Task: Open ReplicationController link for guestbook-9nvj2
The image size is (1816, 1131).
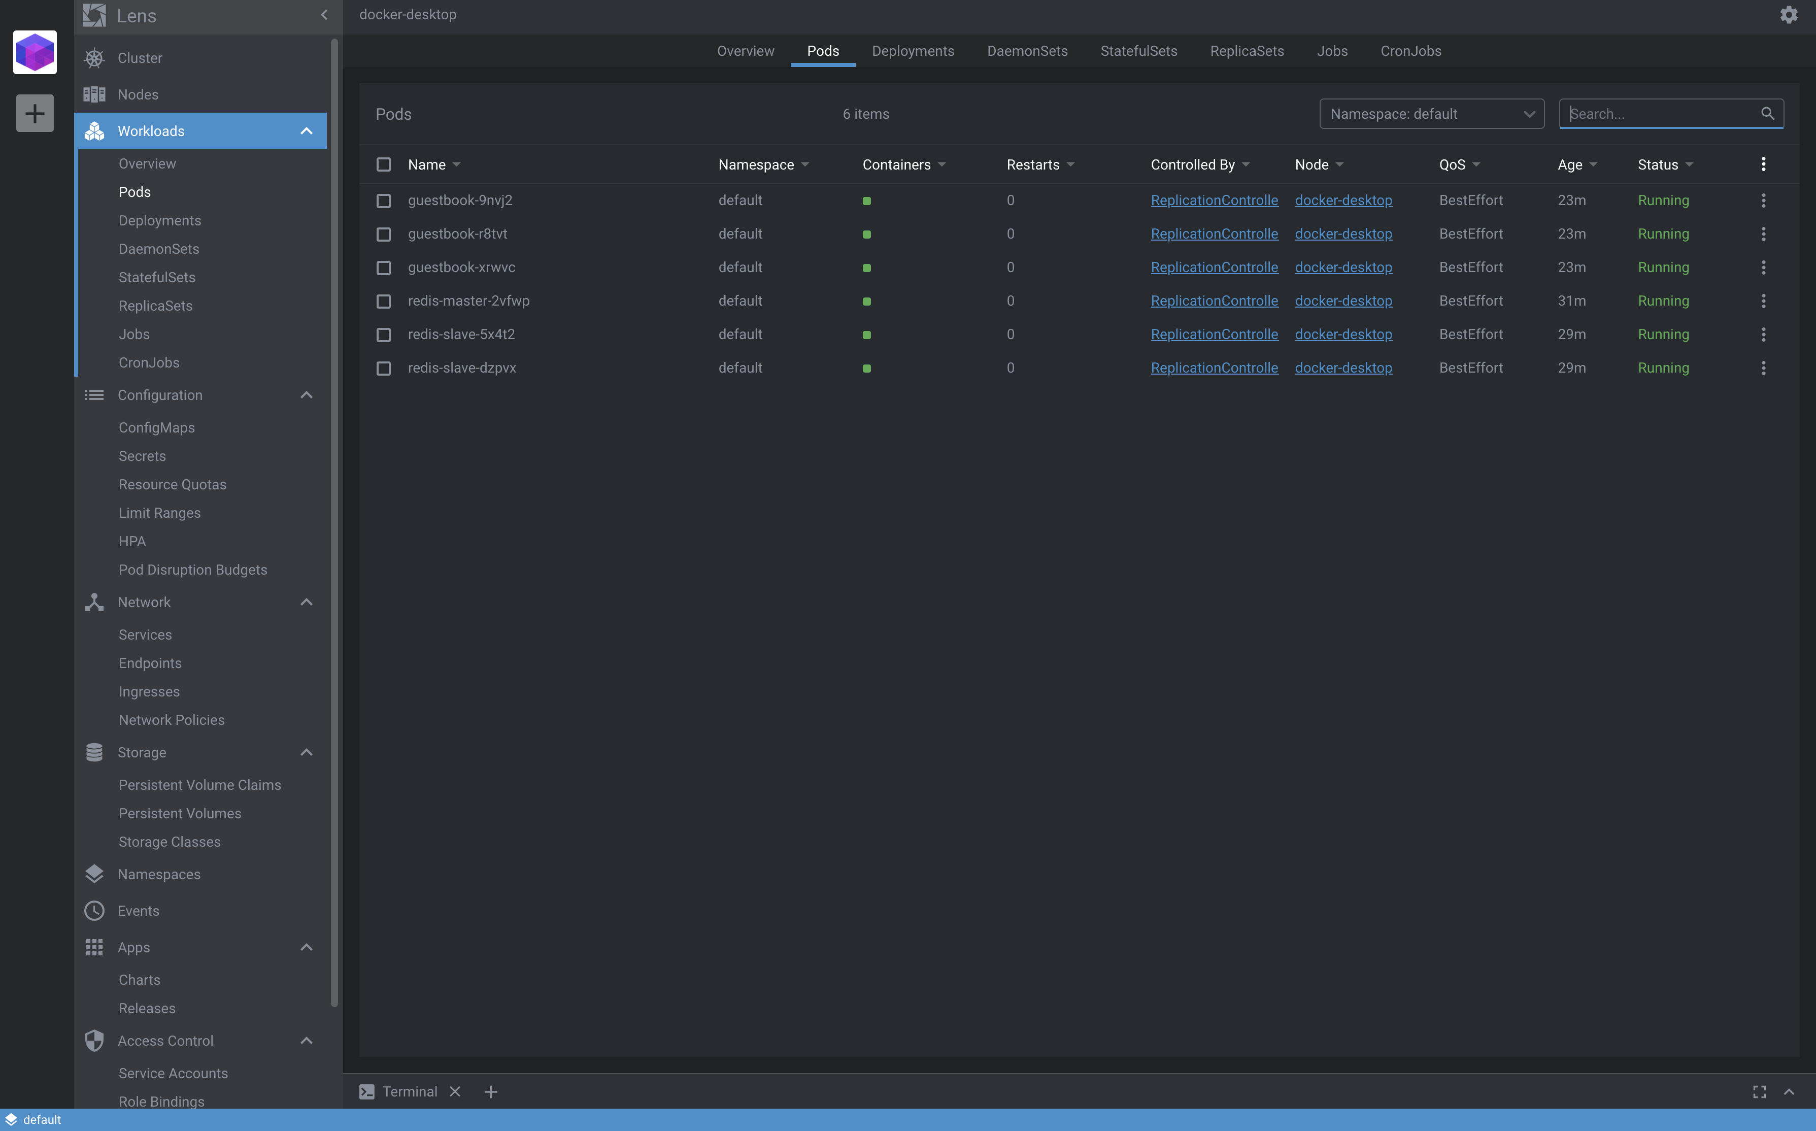Action: (x=1214, y=201)
